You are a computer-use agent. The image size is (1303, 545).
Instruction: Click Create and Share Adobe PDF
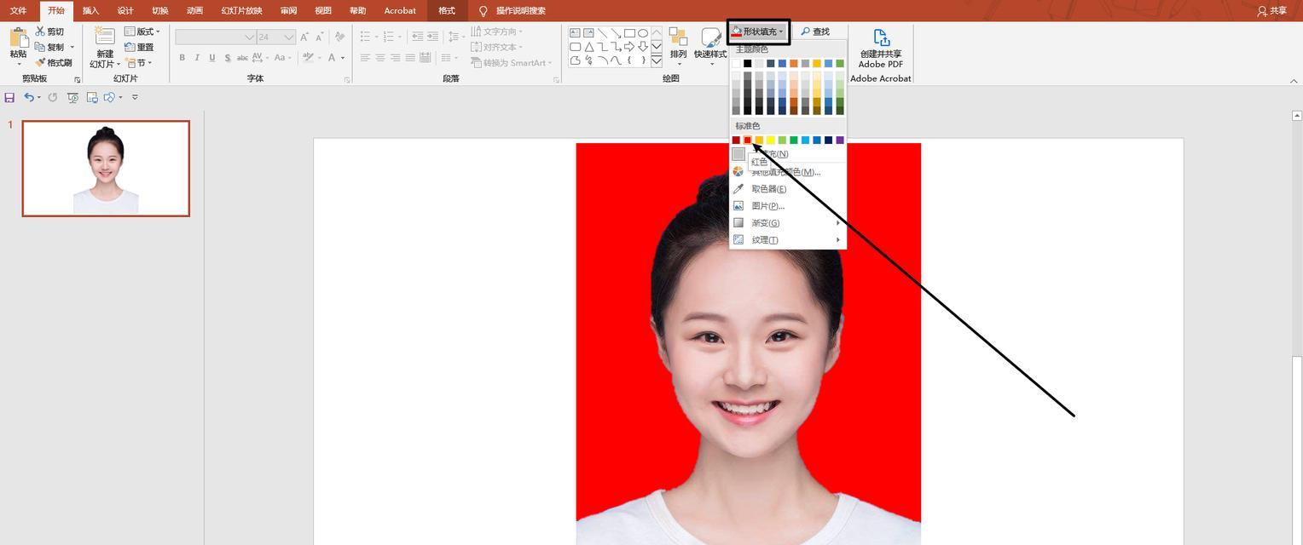coord(881,48)
